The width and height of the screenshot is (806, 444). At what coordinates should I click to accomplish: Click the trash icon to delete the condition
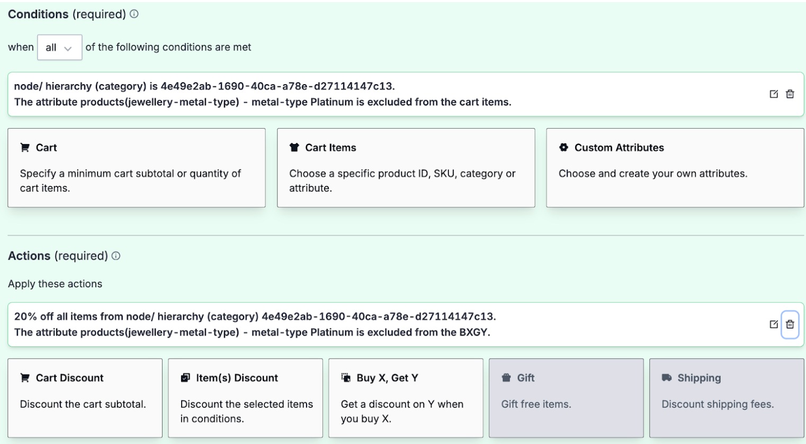click(790, 94)
